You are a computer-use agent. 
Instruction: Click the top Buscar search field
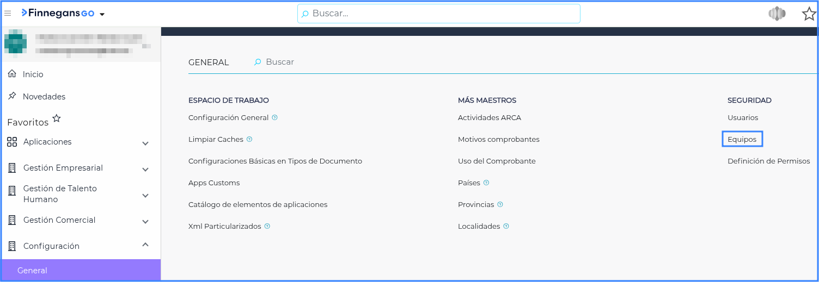click(x=438, y=14)
